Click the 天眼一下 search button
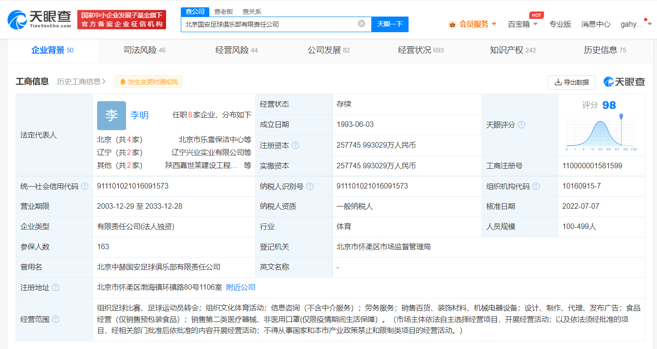Viewport: 657px width, 349px height. 389,24
